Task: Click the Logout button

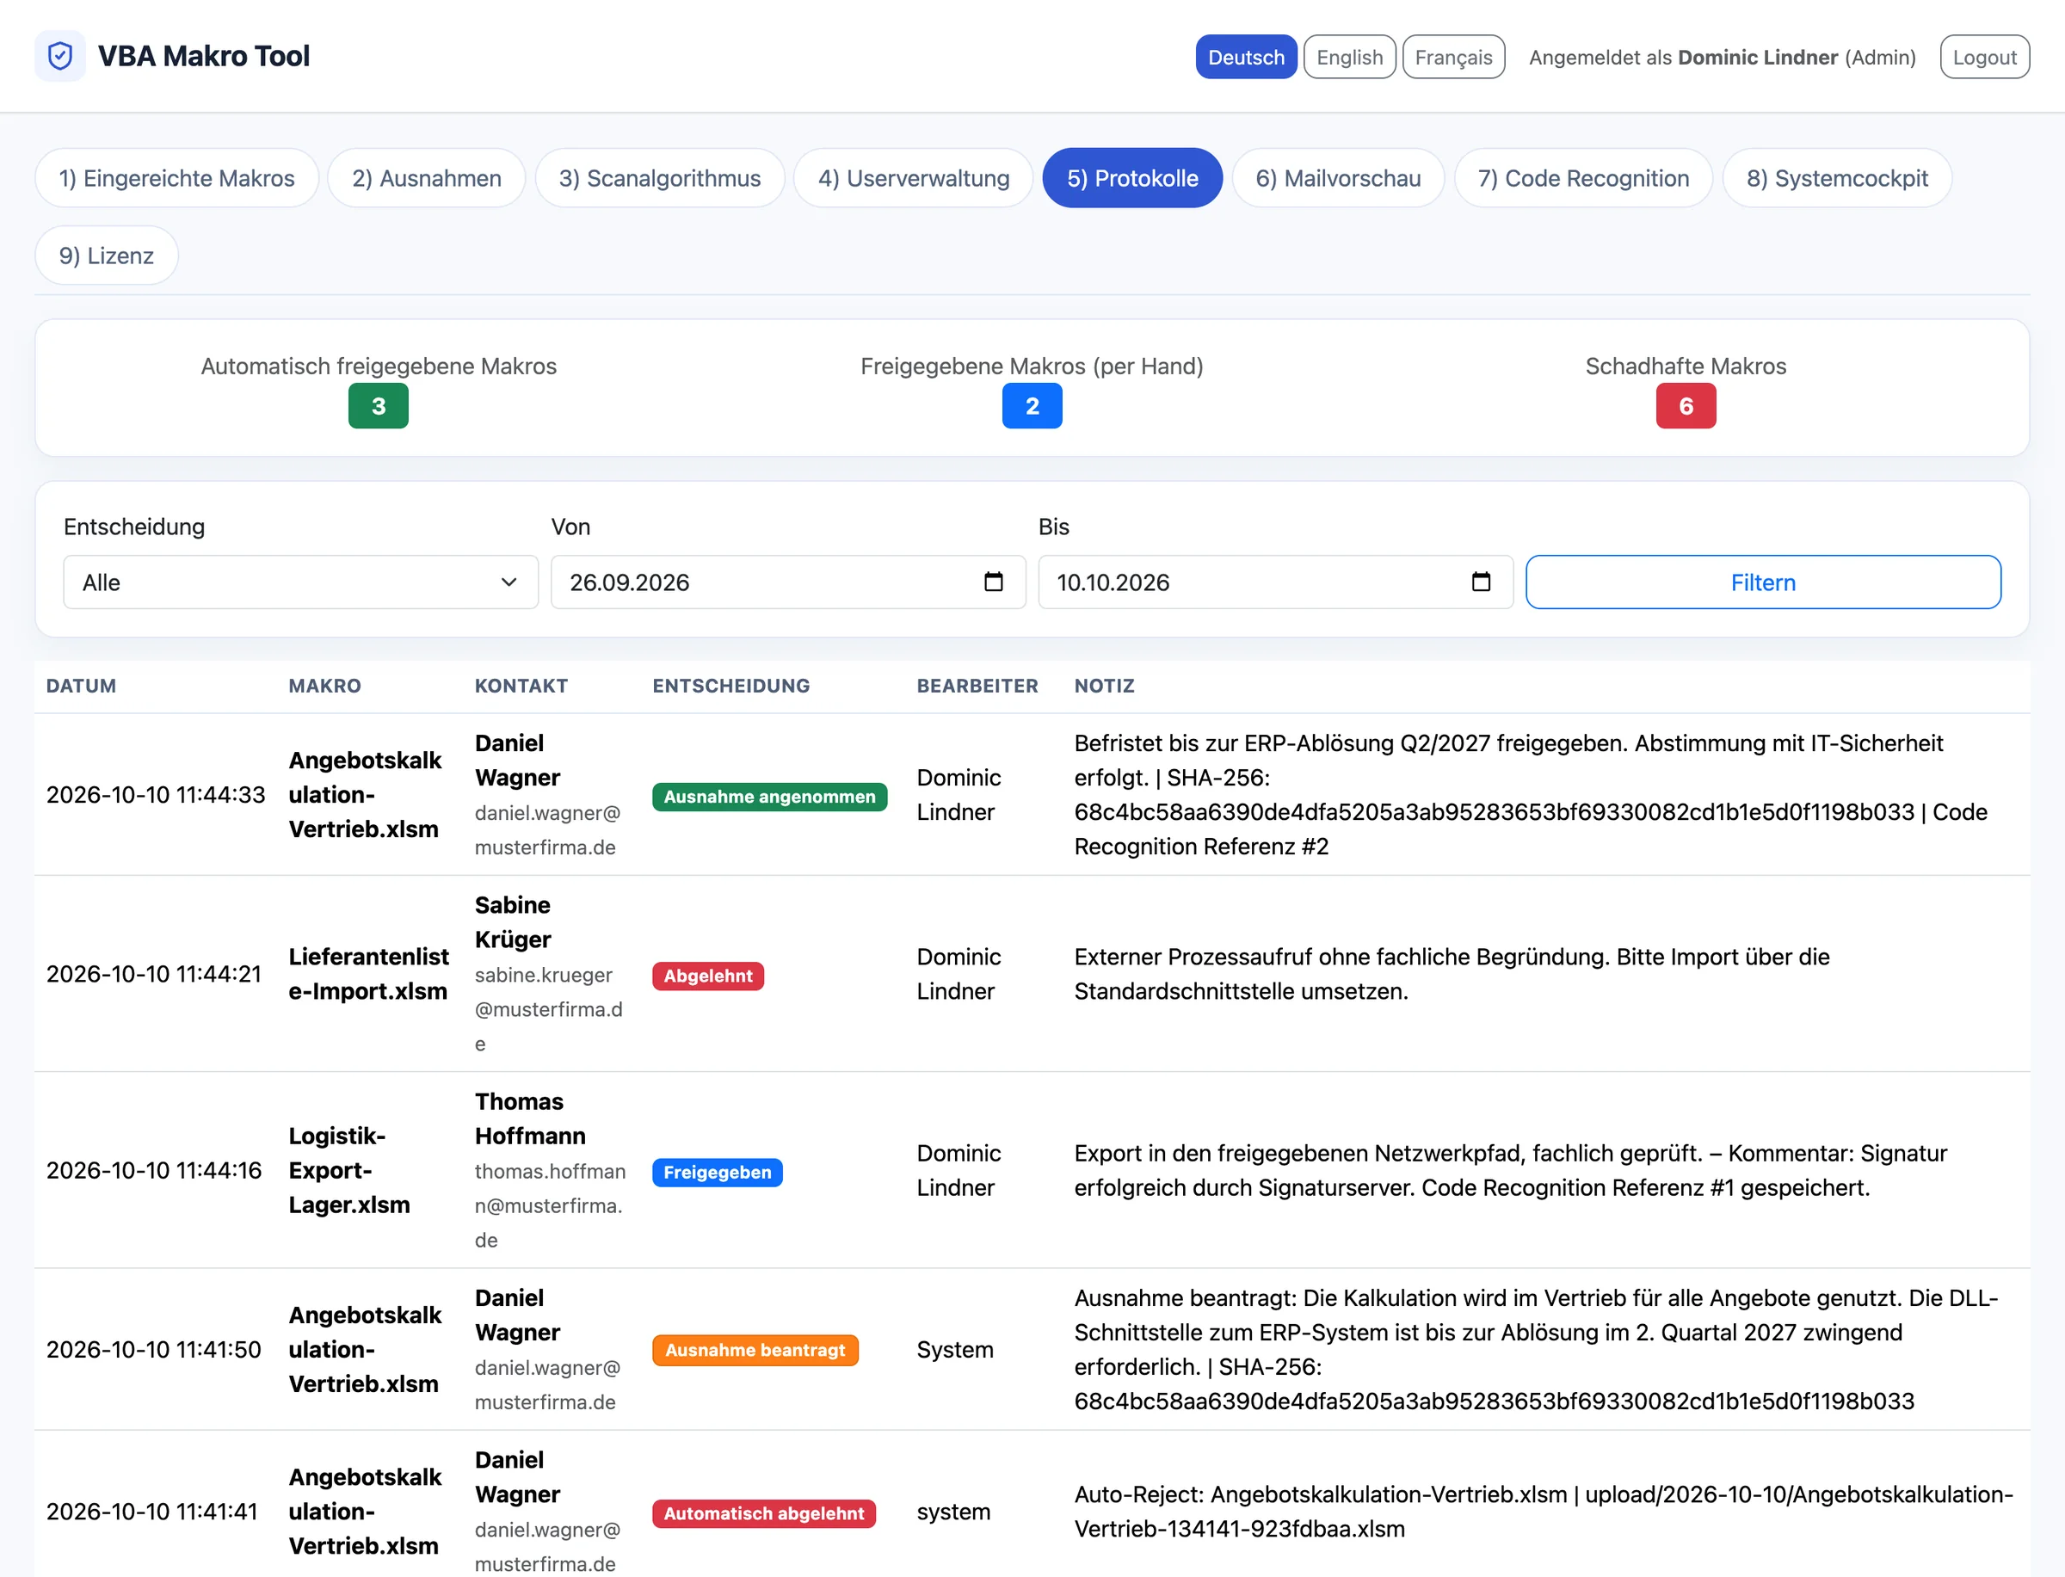Action: (1984, 58)
